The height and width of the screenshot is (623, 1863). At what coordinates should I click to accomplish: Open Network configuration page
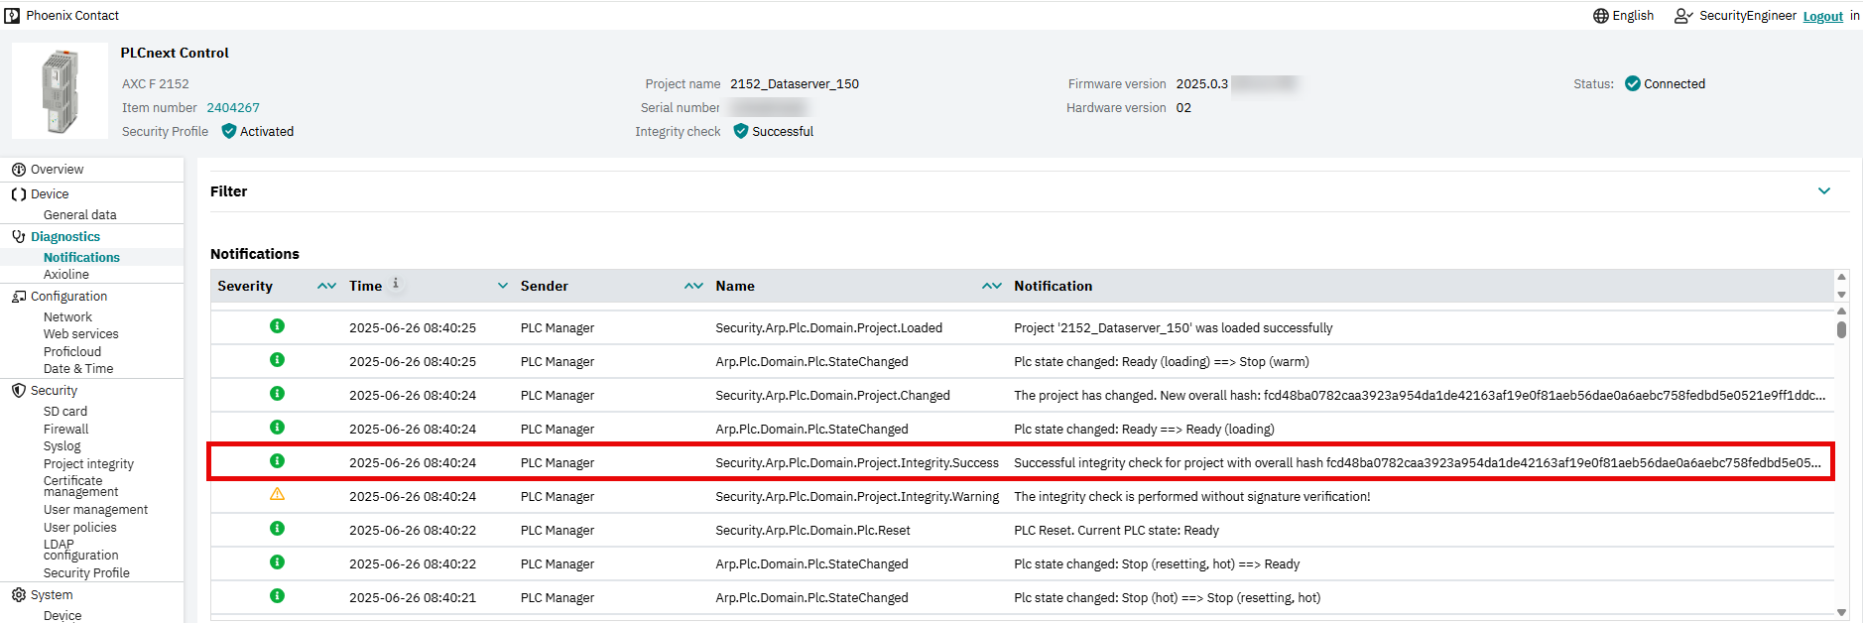67,317
